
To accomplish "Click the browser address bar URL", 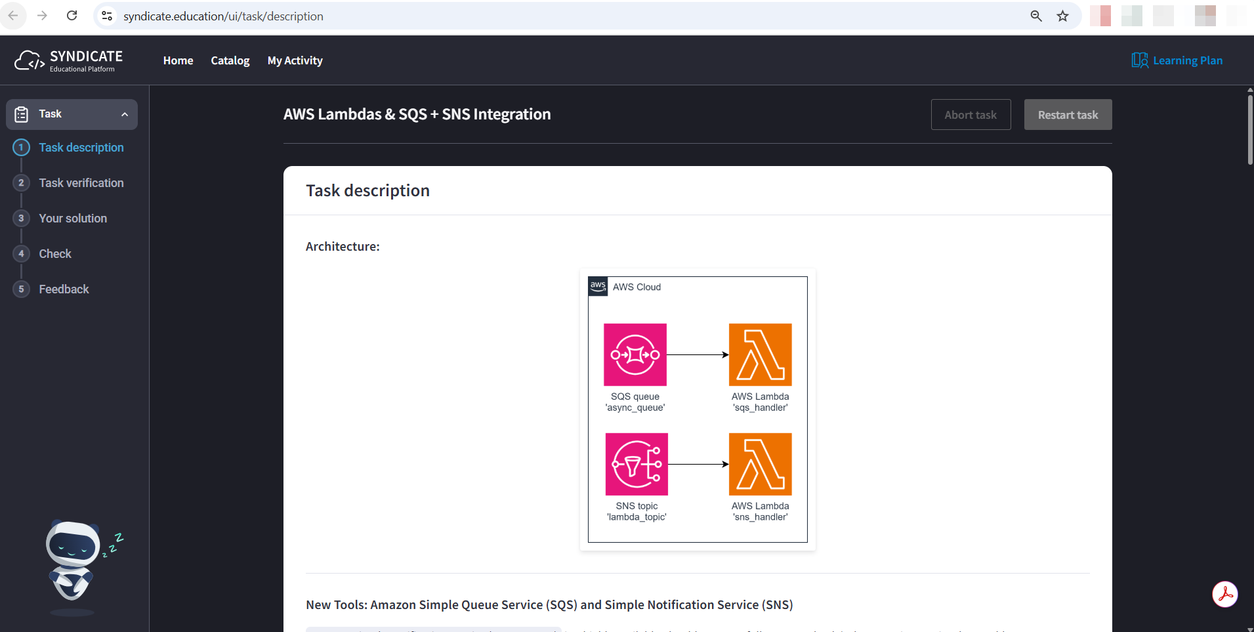I will pyautogui.click(x=223, y=16).
